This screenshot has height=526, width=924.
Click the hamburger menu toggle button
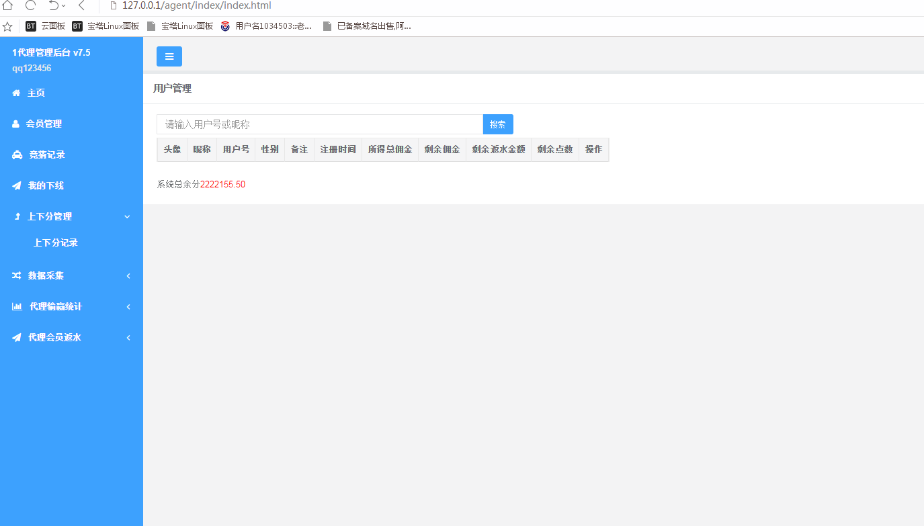point(169,56)
